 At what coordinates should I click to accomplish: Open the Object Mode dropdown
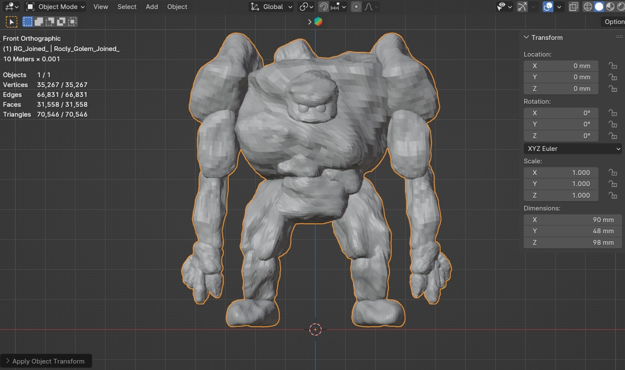coord(56,7)
